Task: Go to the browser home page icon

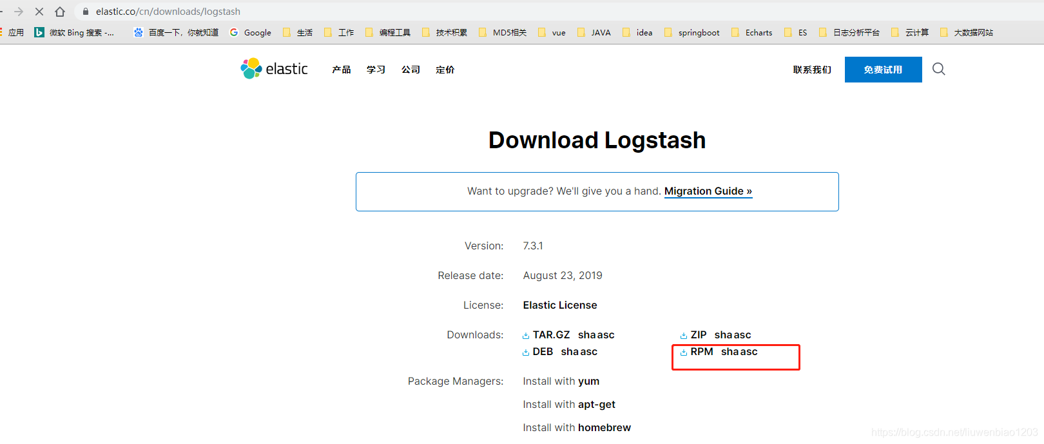Action: click(60, 12)
